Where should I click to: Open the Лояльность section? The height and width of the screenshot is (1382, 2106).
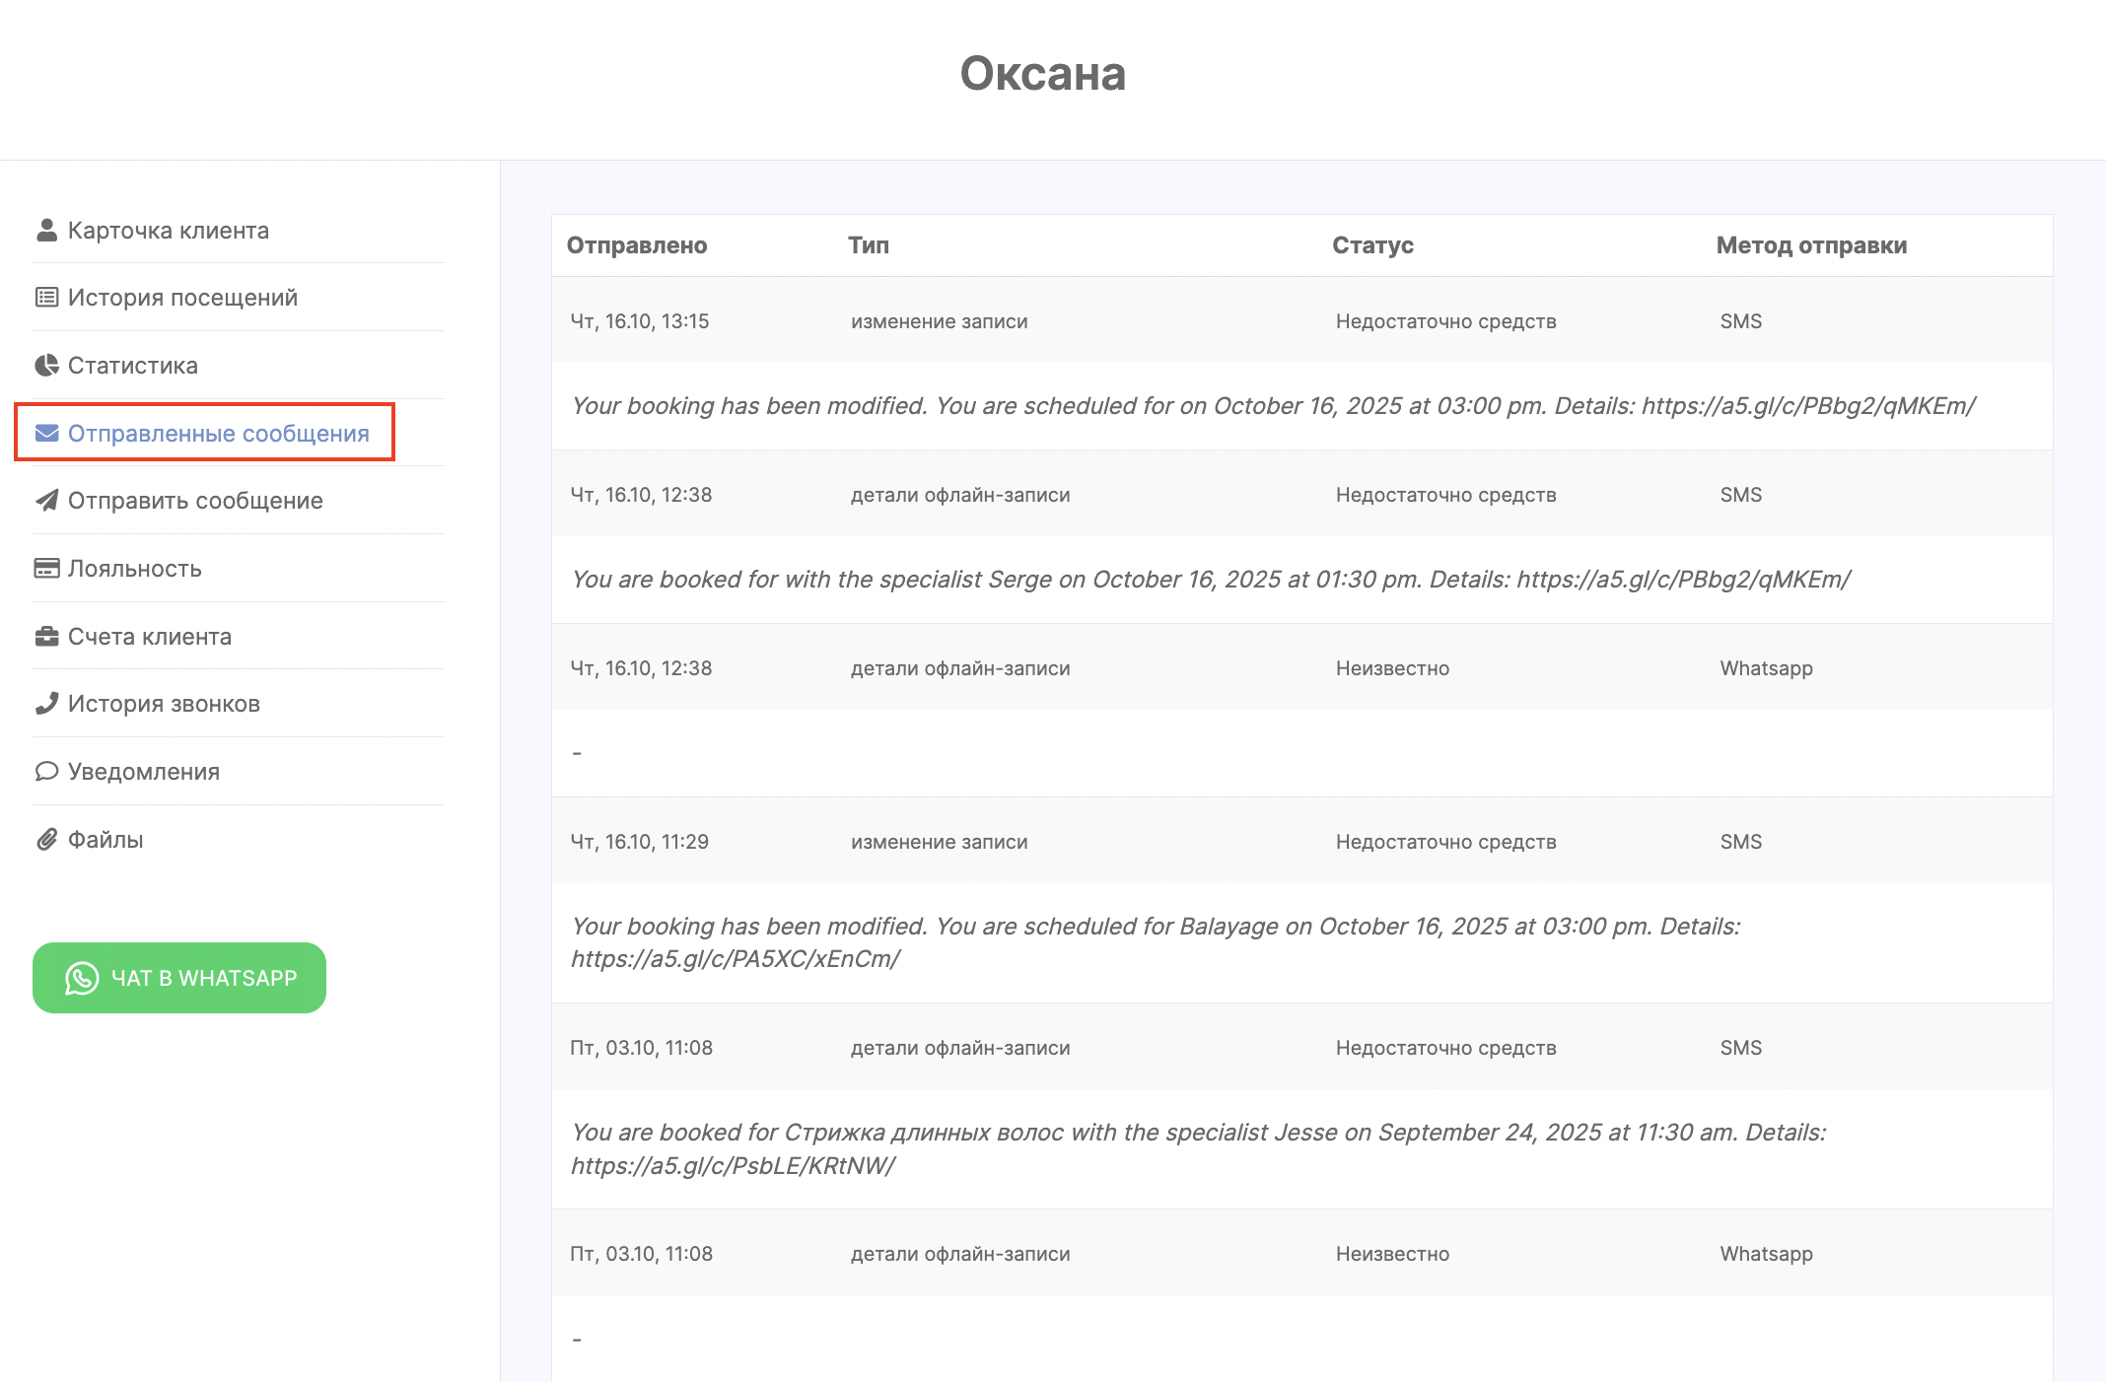pos(134,569)
